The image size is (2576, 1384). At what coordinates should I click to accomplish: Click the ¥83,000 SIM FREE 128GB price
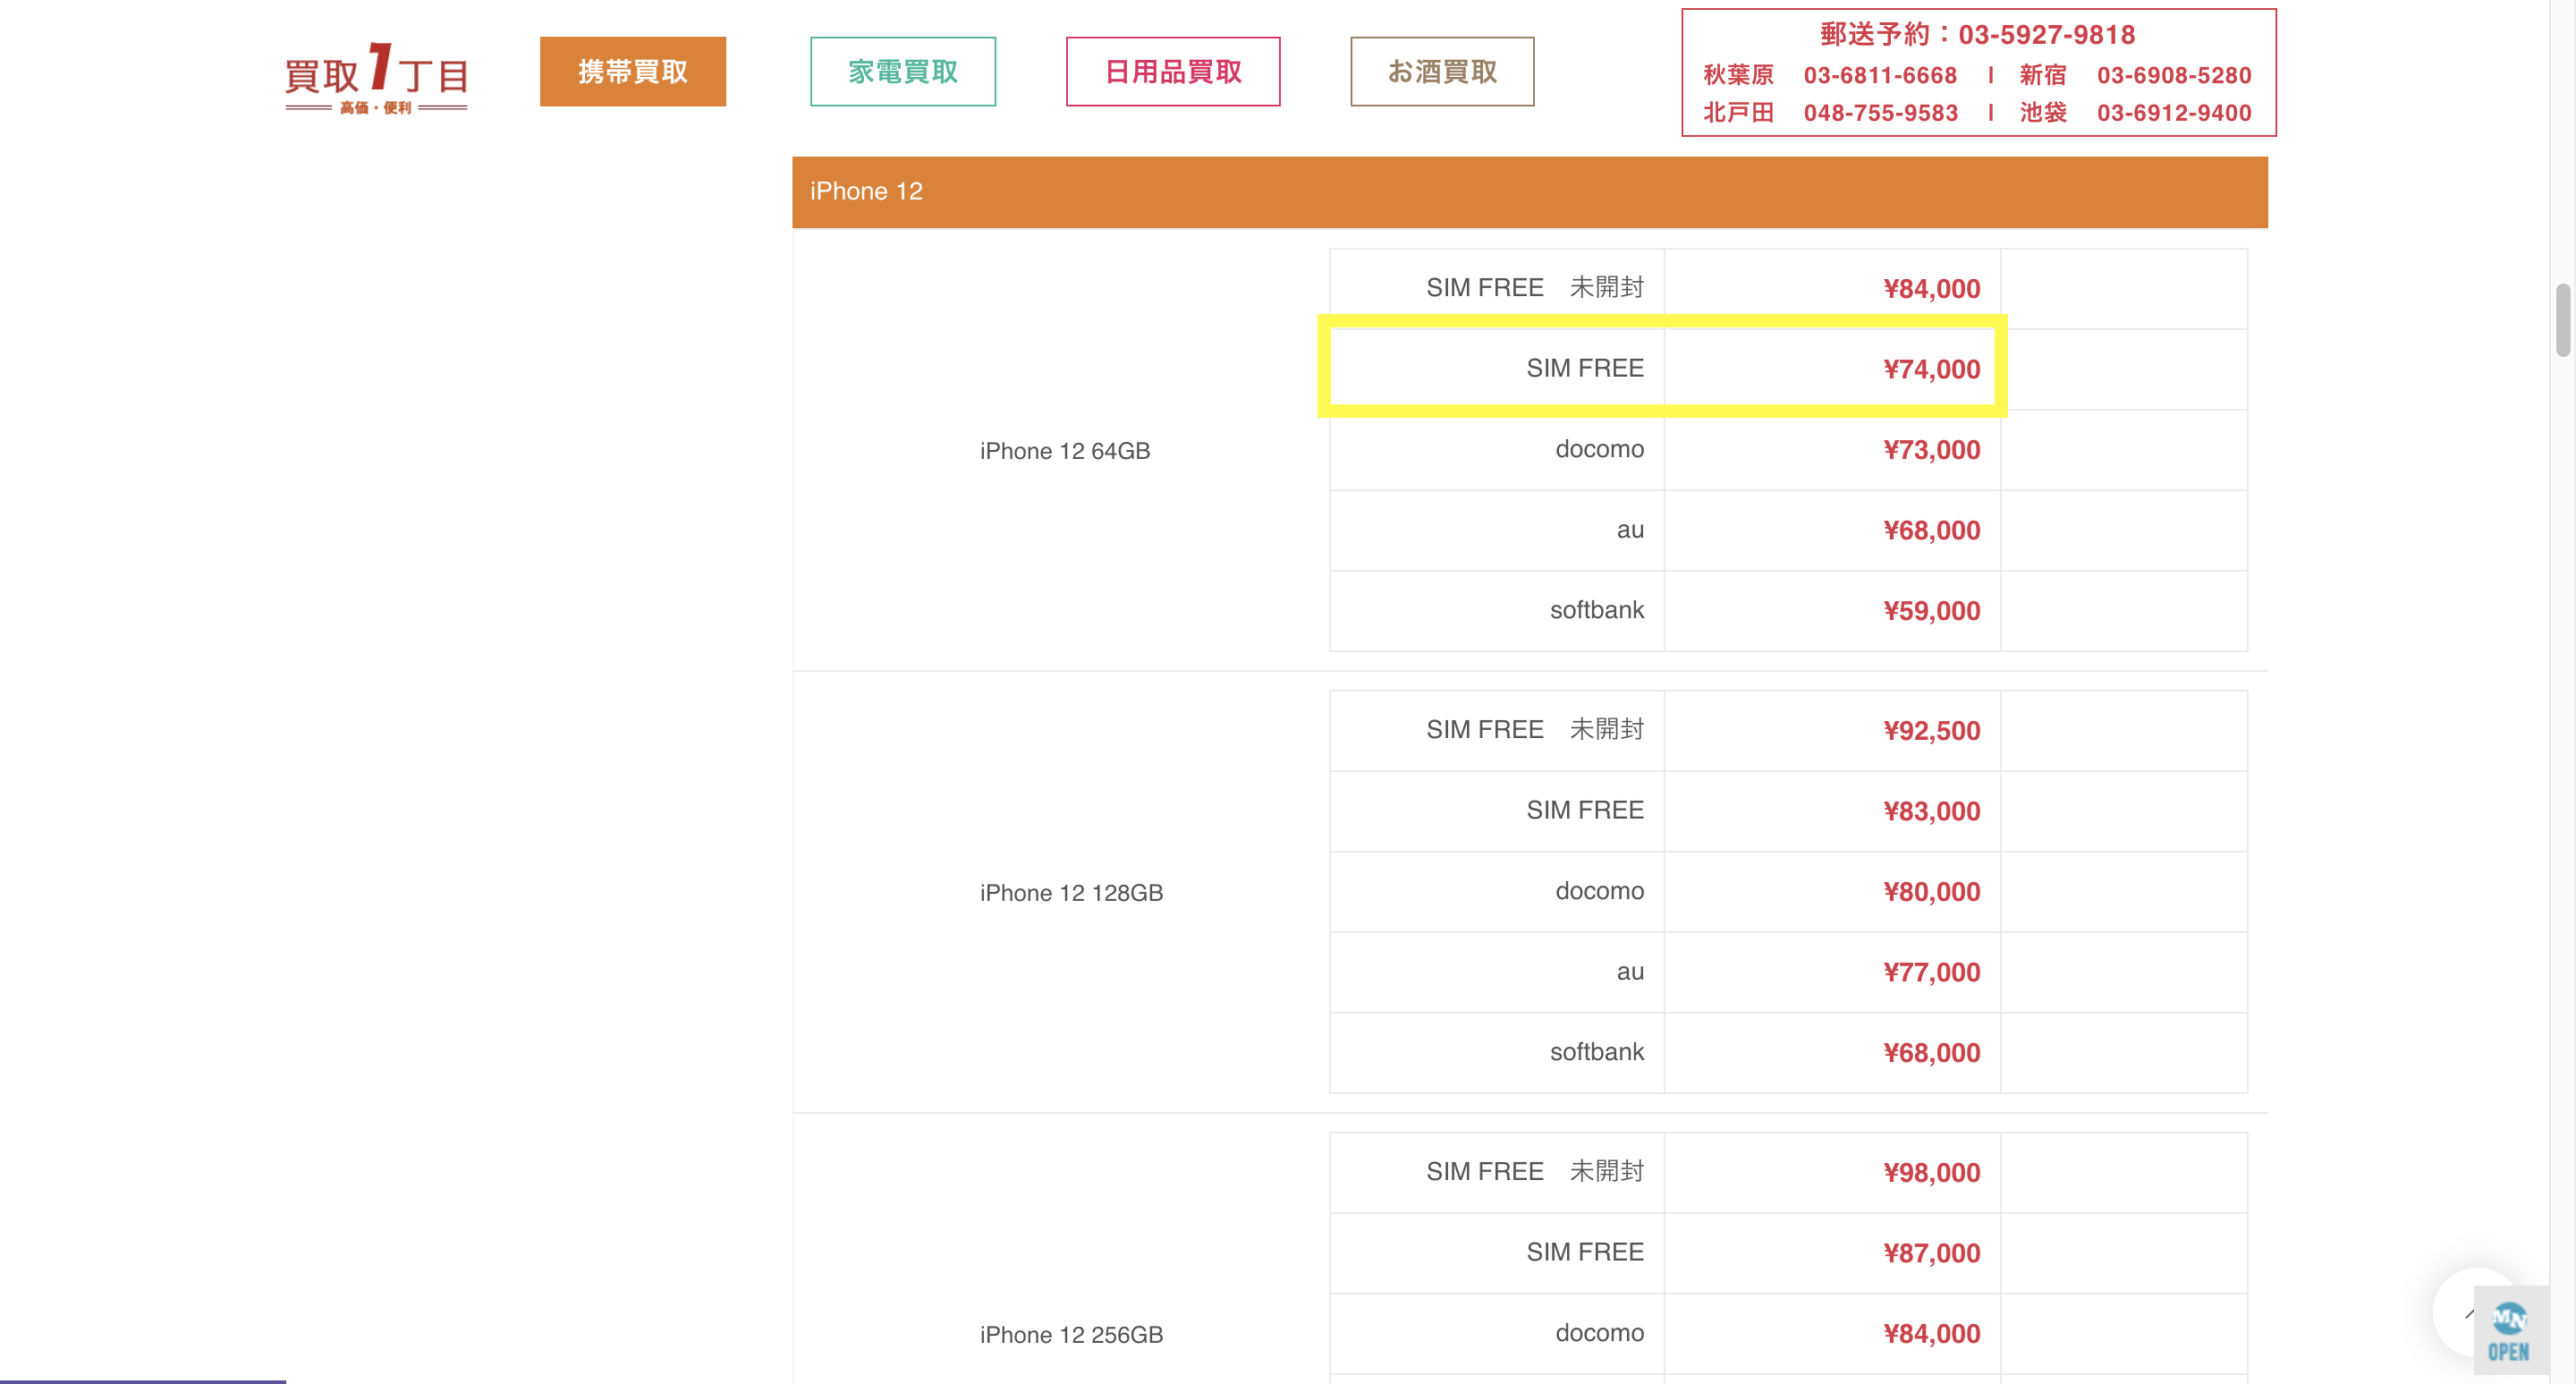tap(1931, 811)
